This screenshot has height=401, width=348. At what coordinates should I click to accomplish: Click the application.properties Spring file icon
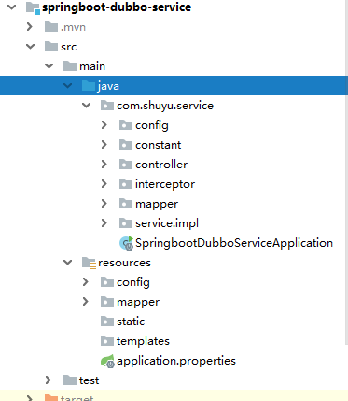(x=107, y=362)
